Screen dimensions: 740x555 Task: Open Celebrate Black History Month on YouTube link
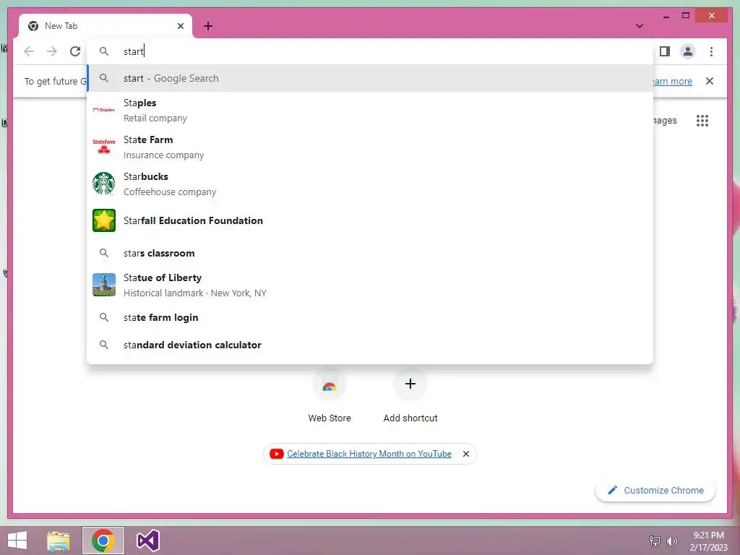[x=369, y=454]
